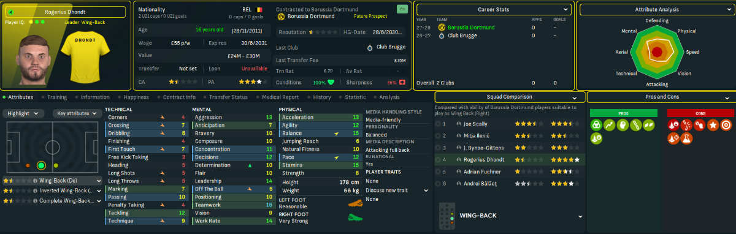Select the green wing-back position dot on pitch

pyautogui.click(x=41, y=165)
